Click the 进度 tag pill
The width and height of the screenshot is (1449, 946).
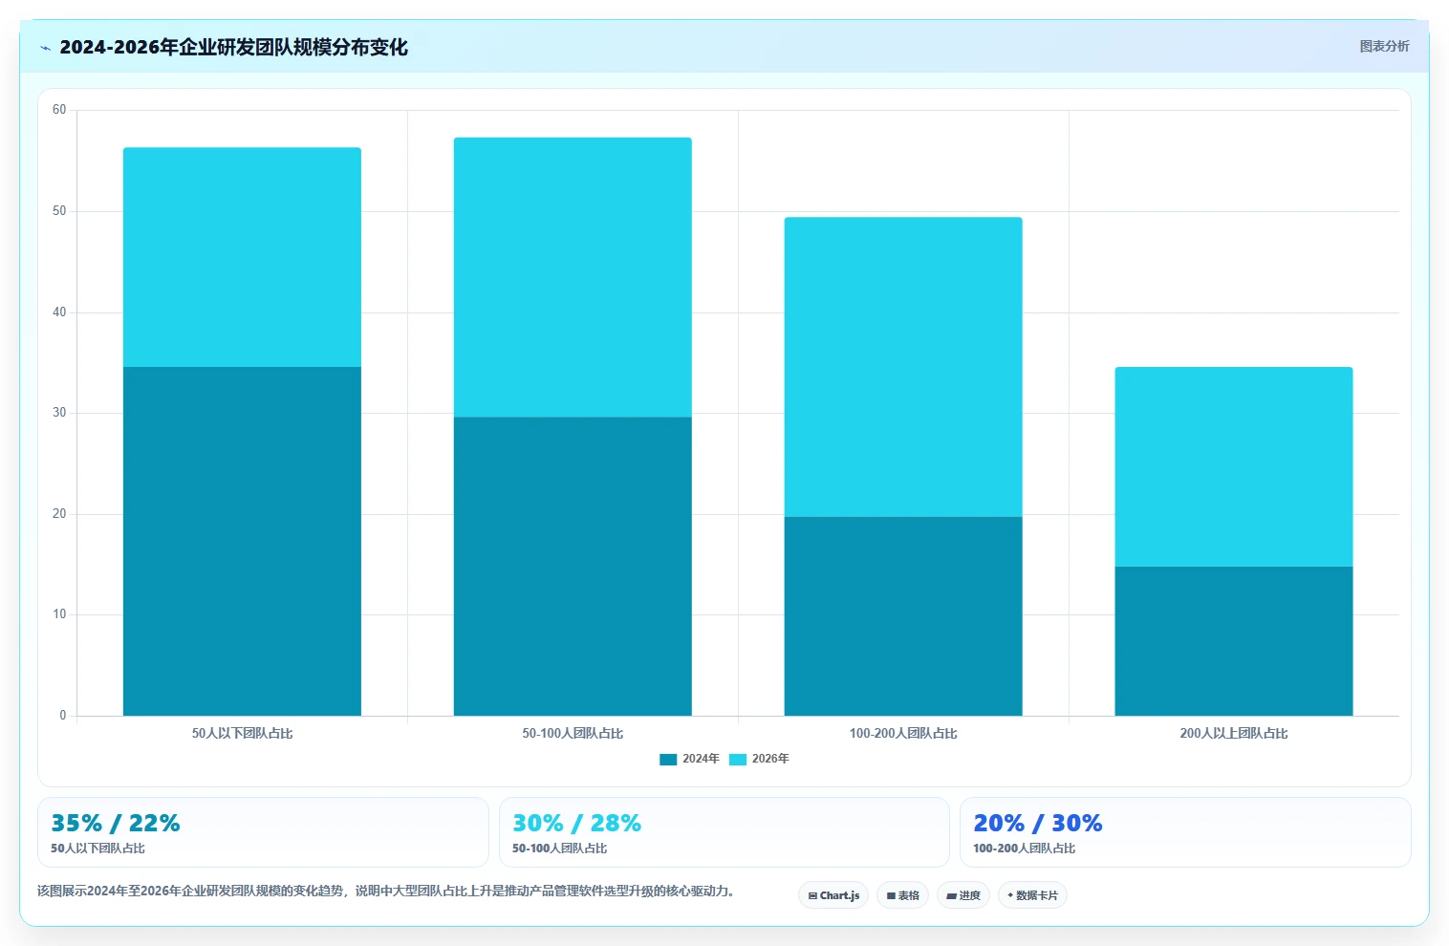coord(963,895)
